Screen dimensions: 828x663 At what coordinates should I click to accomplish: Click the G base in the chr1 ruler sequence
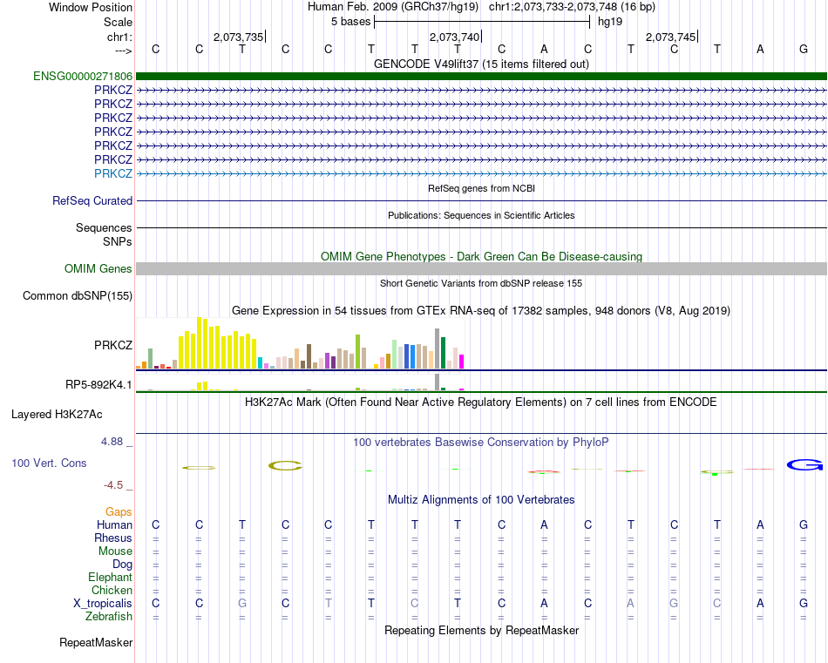(x=804, y=49)
